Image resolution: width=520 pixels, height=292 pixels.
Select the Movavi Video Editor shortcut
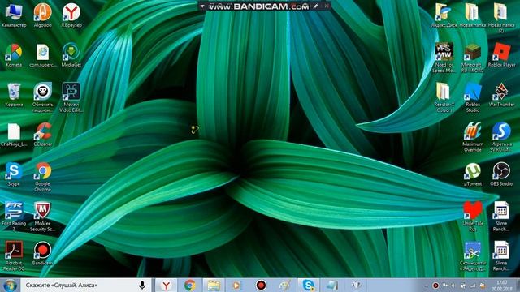point(71,97)
